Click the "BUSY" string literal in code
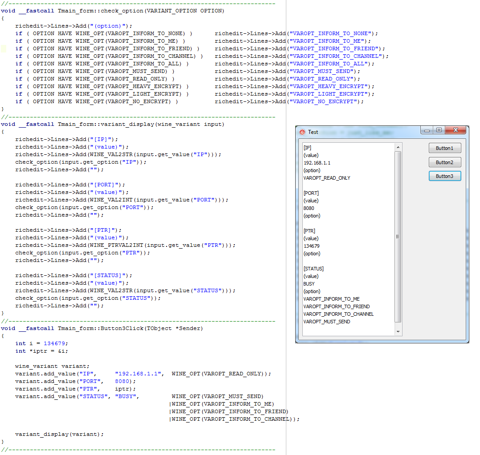The height and width of the screenshot is (455, 480). (x=126, y=396)
